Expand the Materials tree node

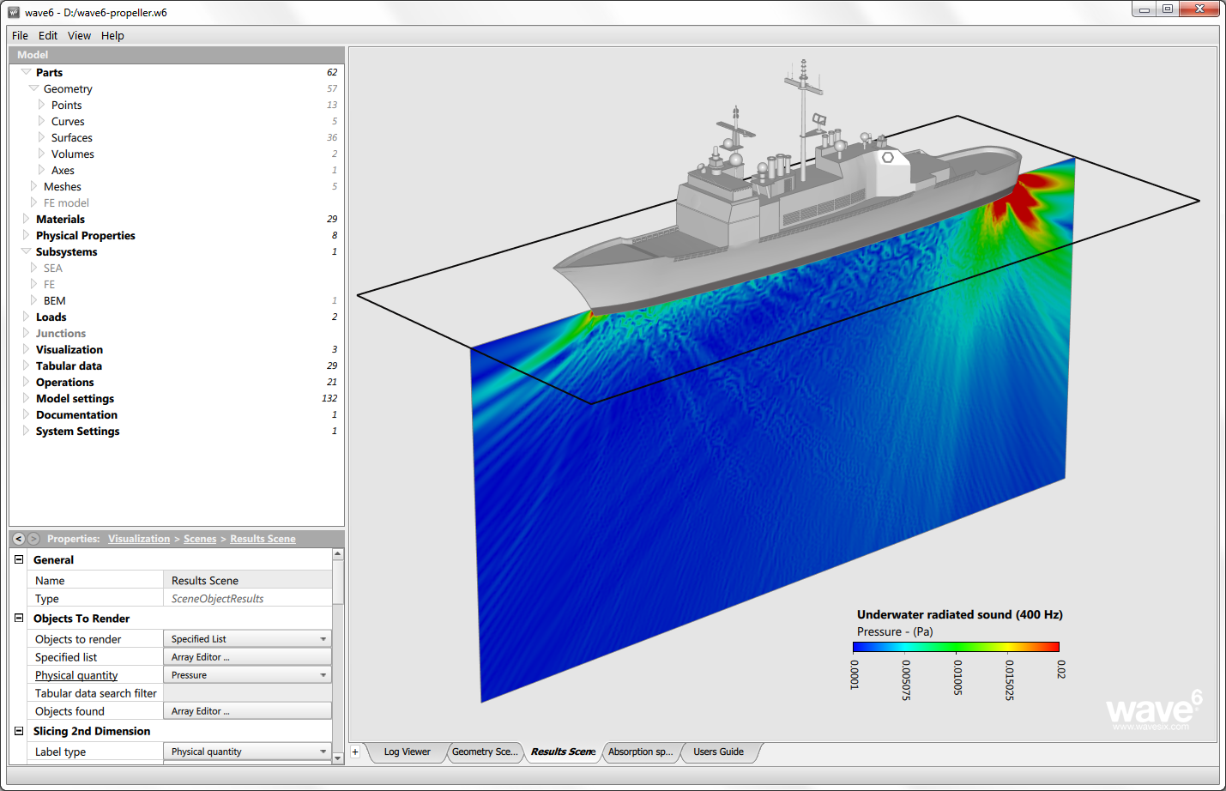point(26,219)
